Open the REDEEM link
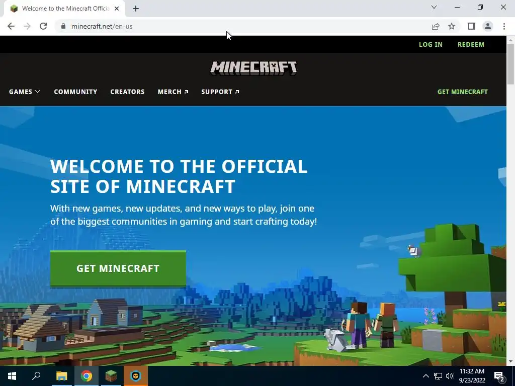The height and width of the screenshot is (386, 515). point(471,45)
